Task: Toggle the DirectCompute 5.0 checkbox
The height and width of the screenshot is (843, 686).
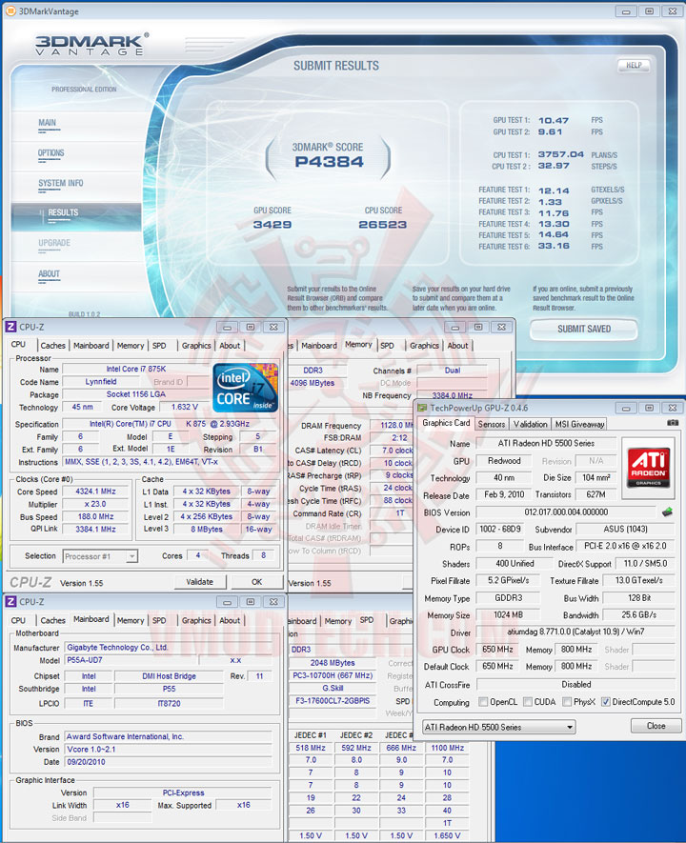Action: coord(605,702)
